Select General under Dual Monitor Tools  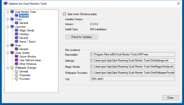24,15
